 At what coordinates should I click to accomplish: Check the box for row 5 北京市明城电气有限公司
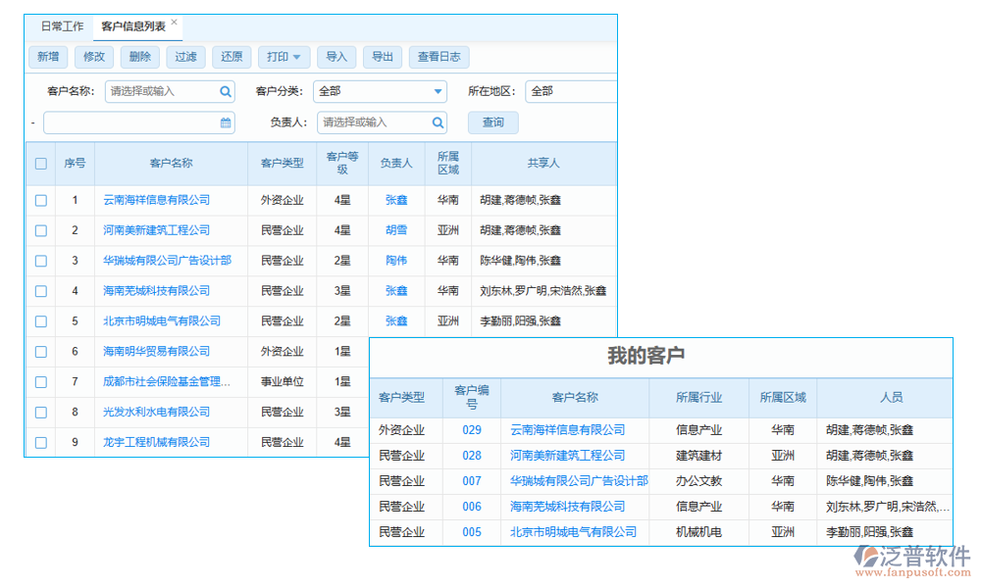41,321
